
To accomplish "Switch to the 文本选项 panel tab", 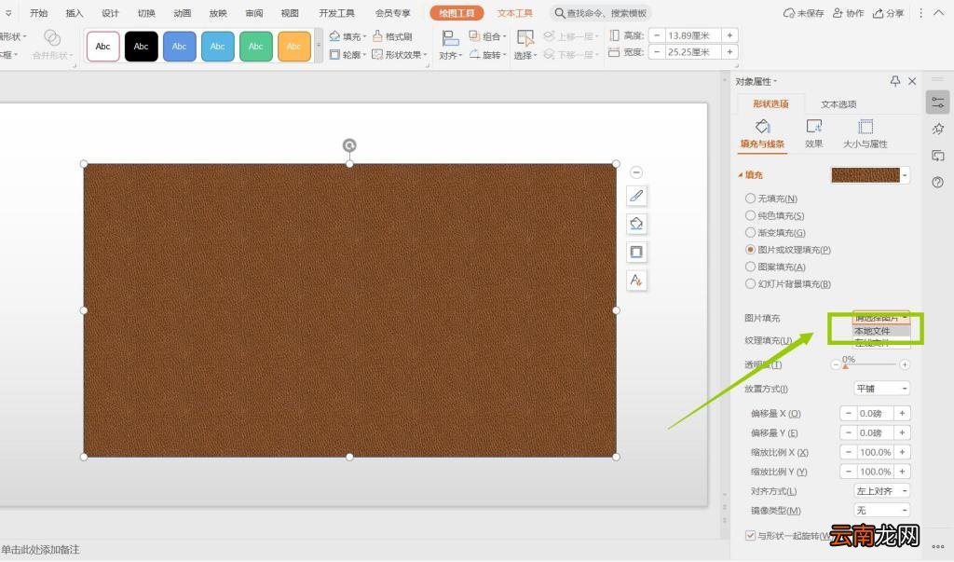I will (x=838, y=104).
